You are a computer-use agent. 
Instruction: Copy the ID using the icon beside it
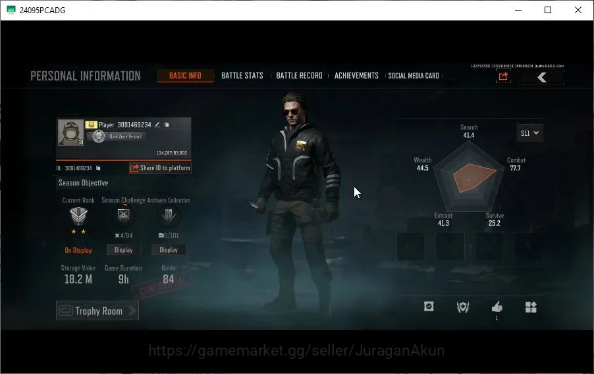click(x=98, y=168)
